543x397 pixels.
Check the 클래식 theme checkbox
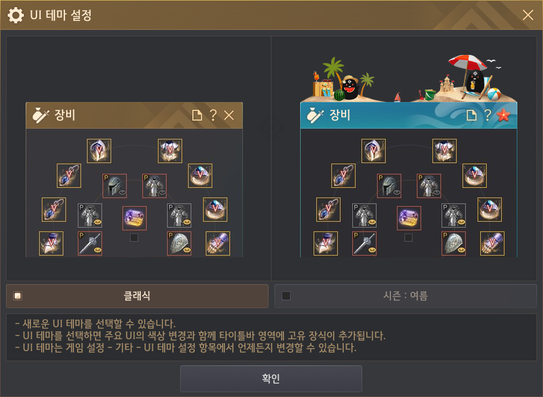pyautogui.click(x=17, y=296)
